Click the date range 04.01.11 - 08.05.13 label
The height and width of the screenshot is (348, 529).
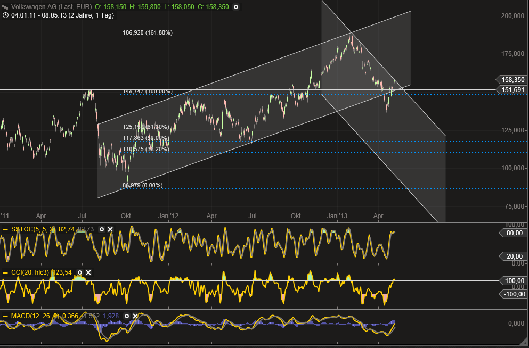pyautogui.click(x=62, y=15)
